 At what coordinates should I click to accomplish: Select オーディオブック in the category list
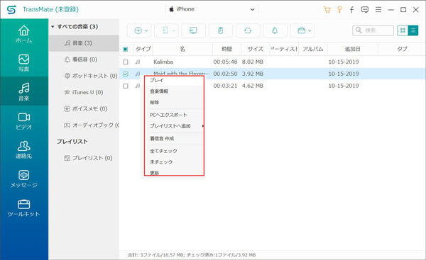point(84,125)
